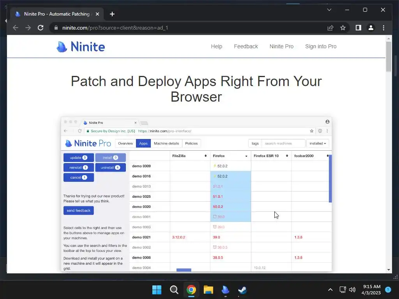Bookmark this page with the star icon
Image resolution: width=399 pixels, height=299 pixels.
[x=343, y=28]
